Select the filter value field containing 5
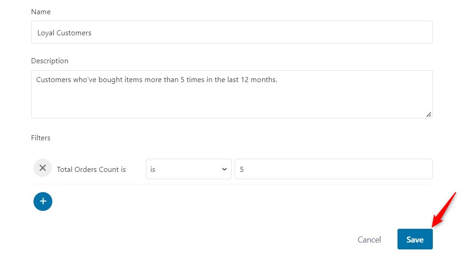 click(x=333, y=169)
